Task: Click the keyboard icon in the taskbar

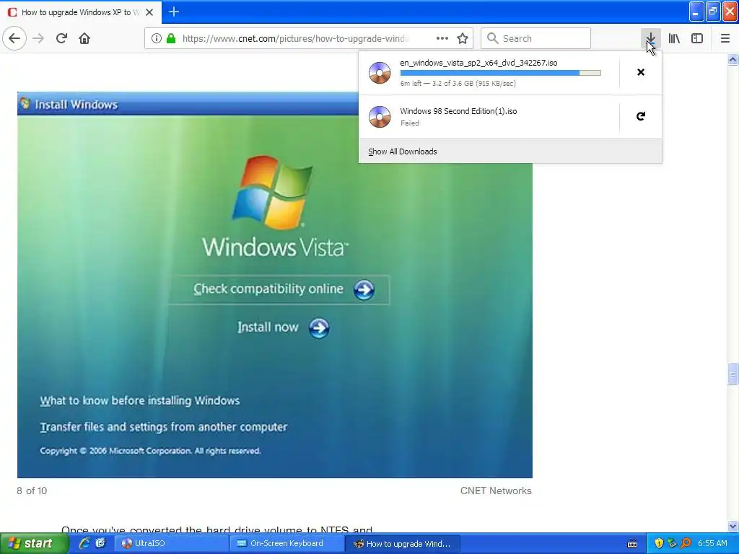Action: pyautogui.click(x=632, y=544)
